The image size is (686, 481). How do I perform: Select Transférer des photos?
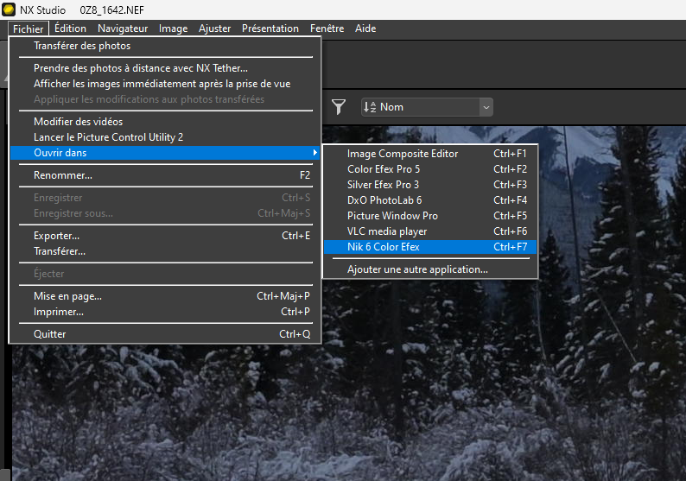pos(82,46)
